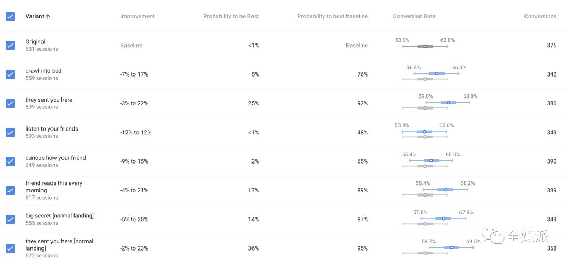Click the Conversion Rate column header

tap(414, 16)
